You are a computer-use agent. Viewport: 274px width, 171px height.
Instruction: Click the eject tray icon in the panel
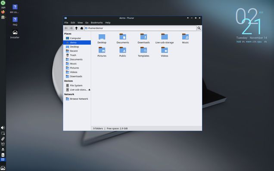coord(3,150)
